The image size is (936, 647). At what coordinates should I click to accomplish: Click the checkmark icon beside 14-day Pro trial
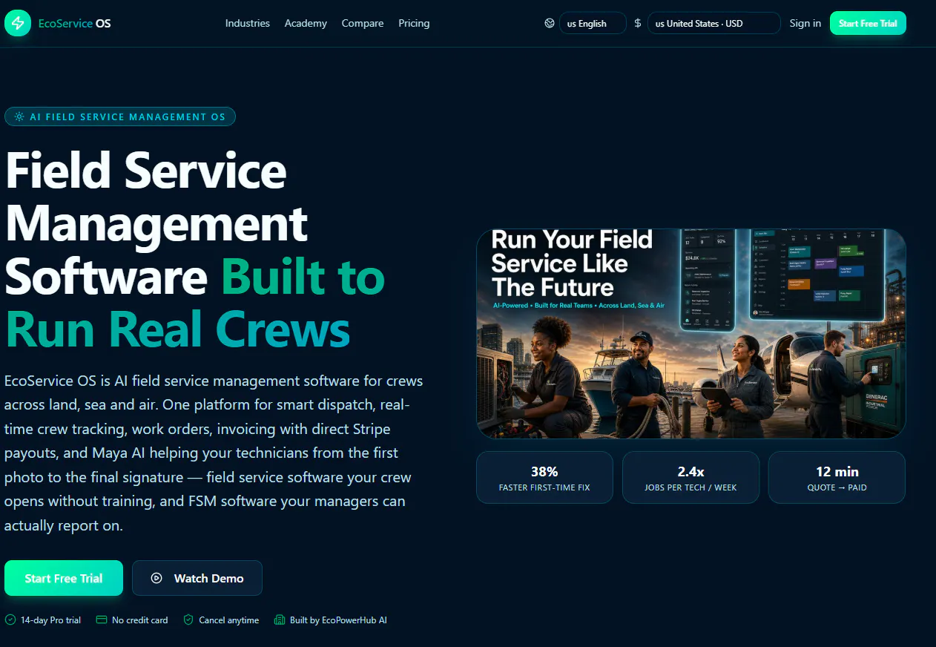10,620
